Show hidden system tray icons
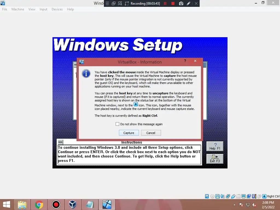Image resolution: width=280 pixels, height=210 pixels. [x=234, y=205]
